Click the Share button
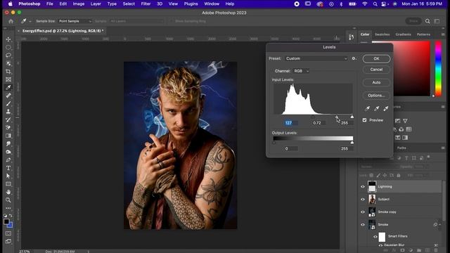450x253 pixels. (413, 21)
